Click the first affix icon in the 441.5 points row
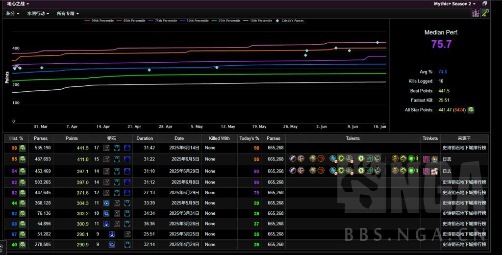 [106, 148]
